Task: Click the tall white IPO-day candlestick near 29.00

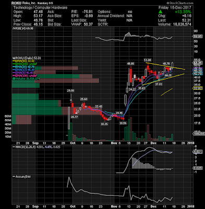Action: (69, 118)
